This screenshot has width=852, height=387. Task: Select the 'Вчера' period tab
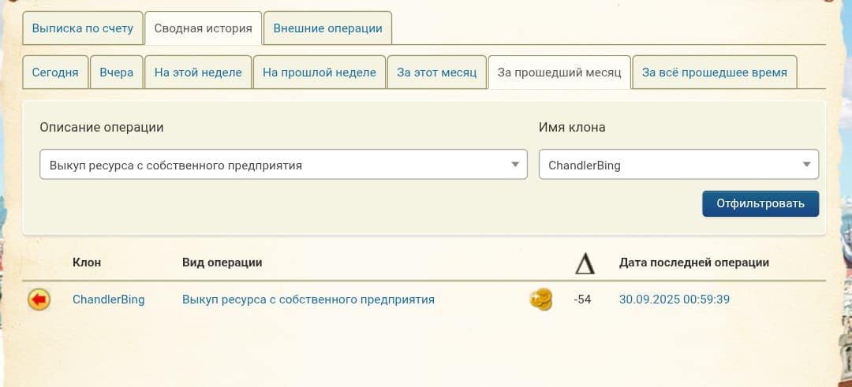(117, 73)
